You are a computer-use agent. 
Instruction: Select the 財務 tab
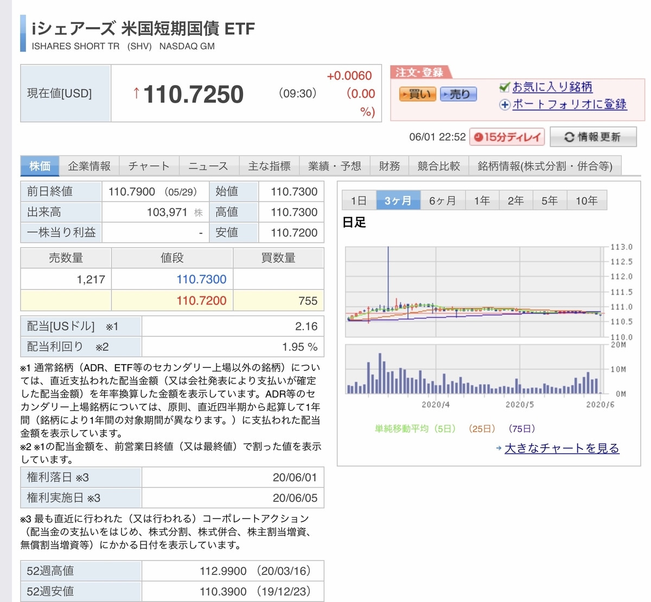pos(390,166)
